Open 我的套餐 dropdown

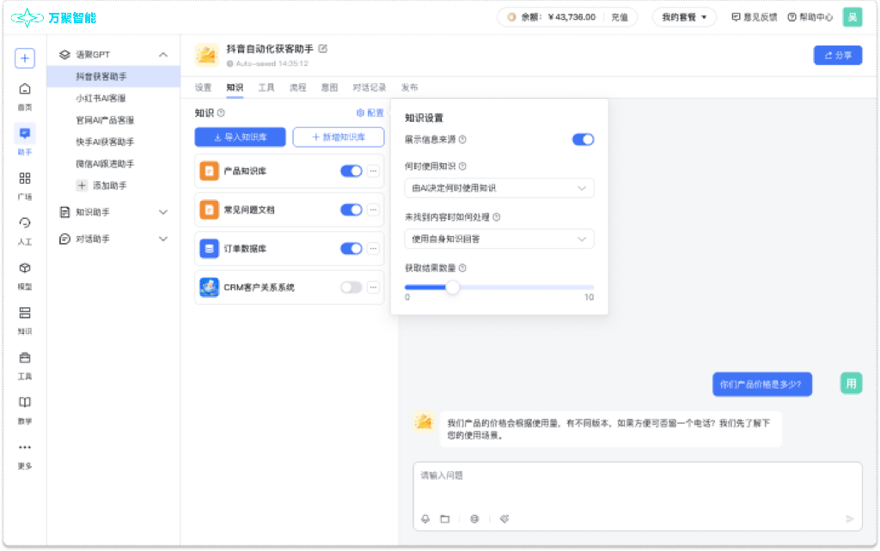[684, 17]
